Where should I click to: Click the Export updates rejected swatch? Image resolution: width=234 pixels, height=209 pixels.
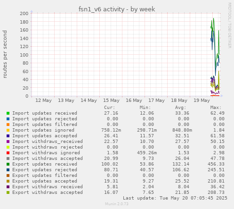point(8,170)
